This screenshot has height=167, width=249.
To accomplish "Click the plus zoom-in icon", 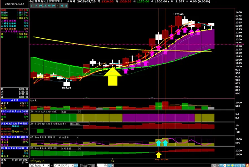I will [x=232, y=166].
